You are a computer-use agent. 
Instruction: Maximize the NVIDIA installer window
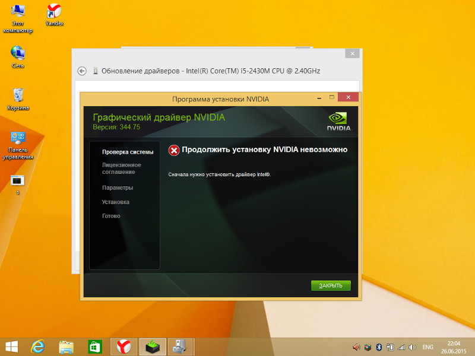coord(332,97)
